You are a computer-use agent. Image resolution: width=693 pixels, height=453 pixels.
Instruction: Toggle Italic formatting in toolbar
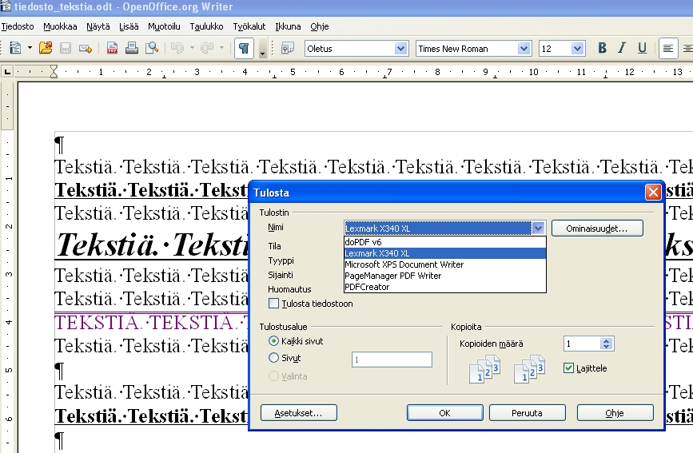click(x=623, y=48)
